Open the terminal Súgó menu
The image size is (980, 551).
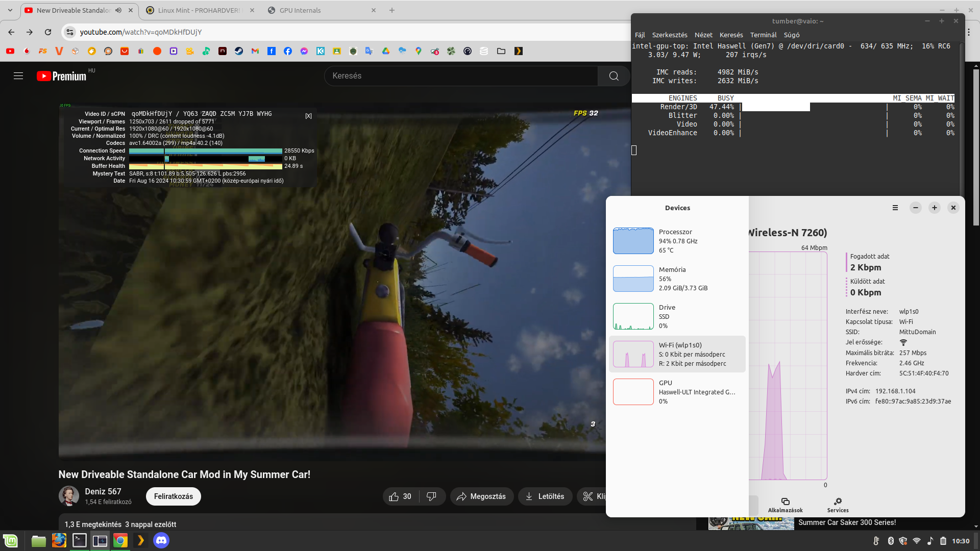tap(792, 35)
